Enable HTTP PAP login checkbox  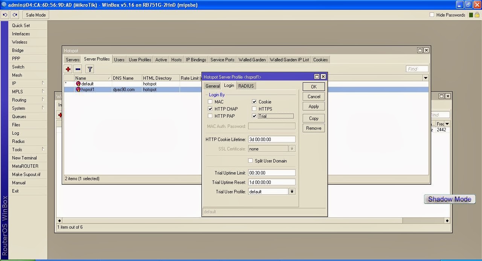[x=210, y=116]
